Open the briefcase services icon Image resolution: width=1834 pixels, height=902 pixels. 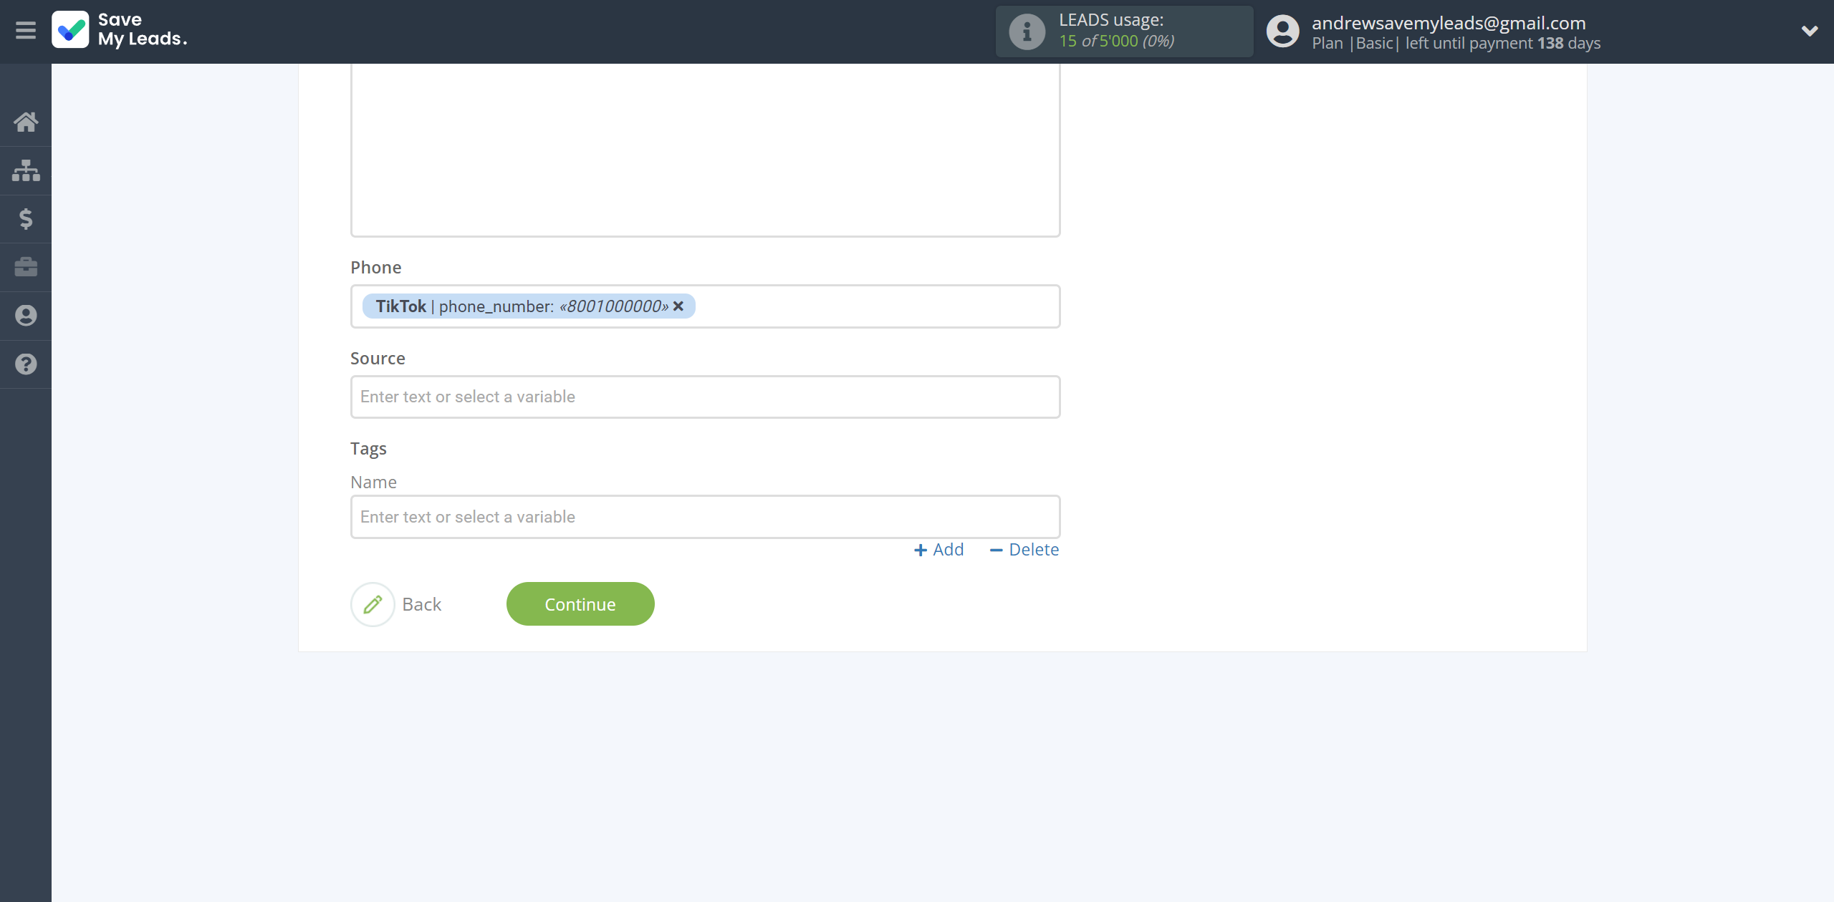(26, 267)
